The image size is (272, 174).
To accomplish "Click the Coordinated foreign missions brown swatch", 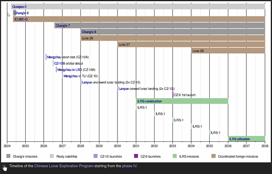I will tap(214, 156).
